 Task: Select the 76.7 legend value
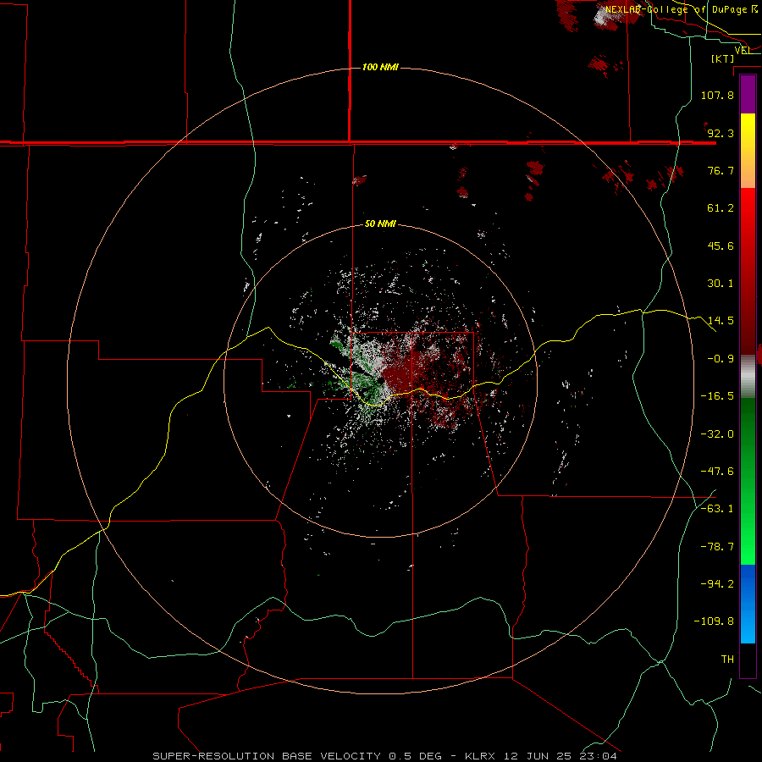721,170
